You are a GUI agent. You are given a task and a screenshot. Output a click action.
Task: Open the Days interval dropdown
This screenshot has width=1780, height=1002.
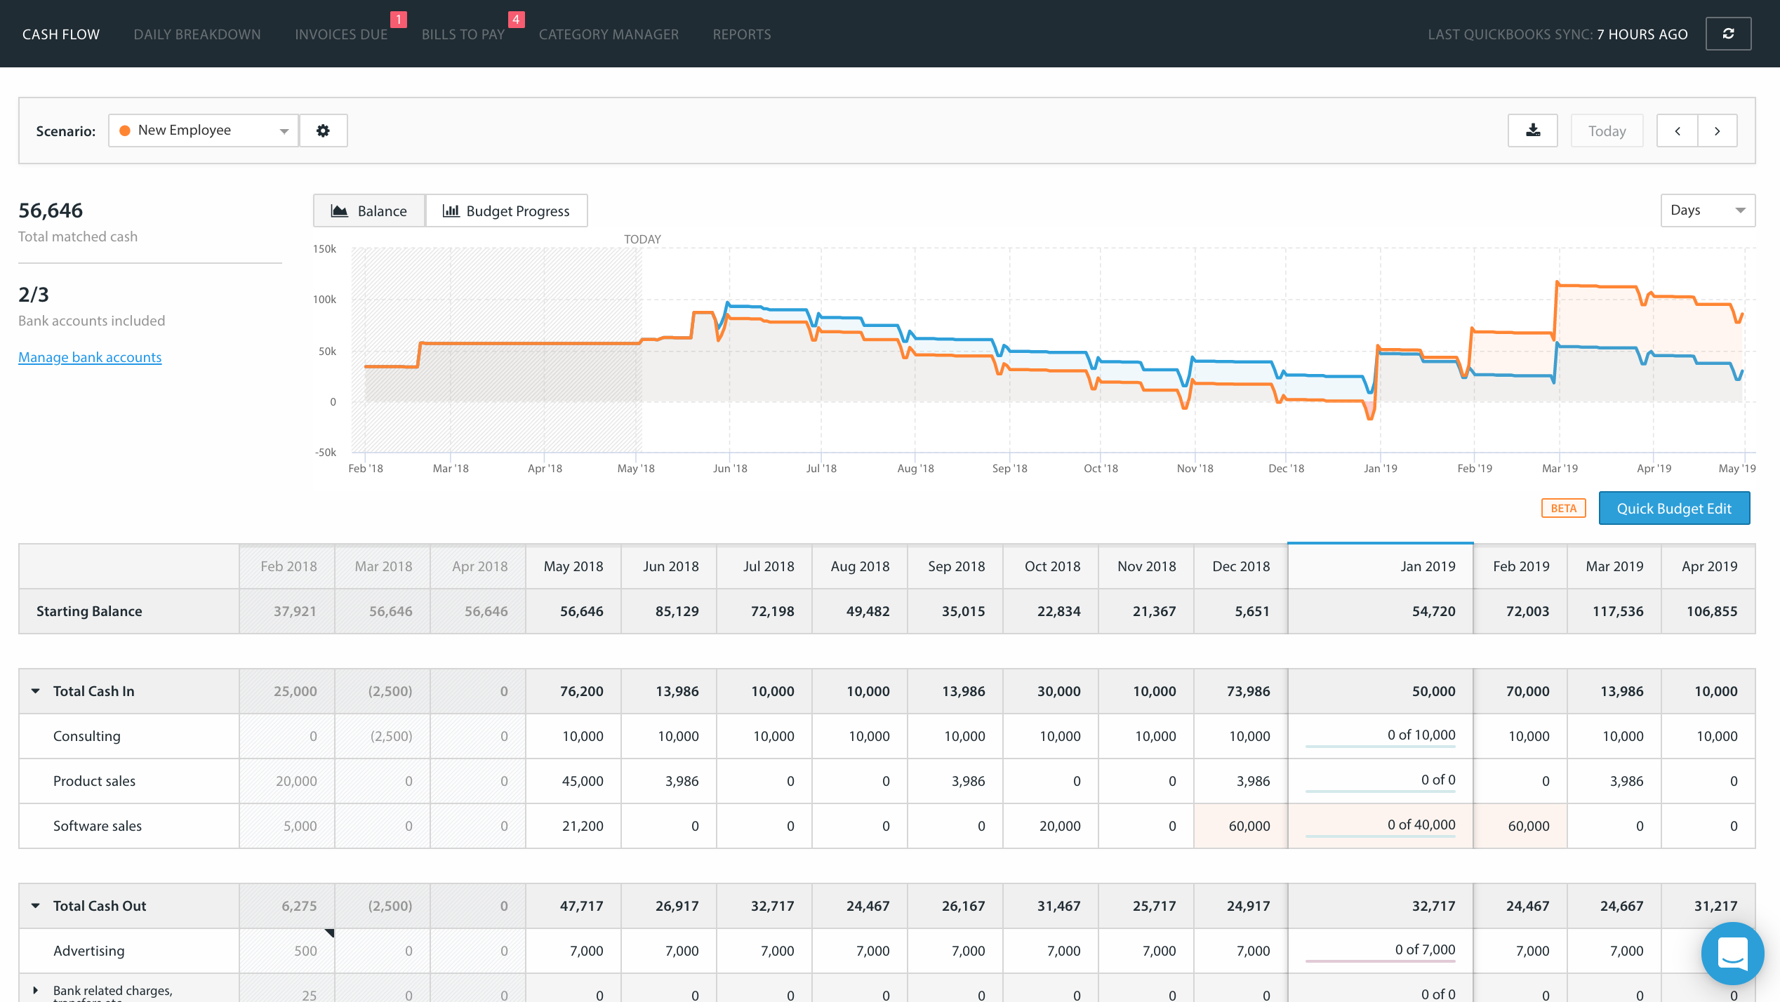coord(1707,211)
